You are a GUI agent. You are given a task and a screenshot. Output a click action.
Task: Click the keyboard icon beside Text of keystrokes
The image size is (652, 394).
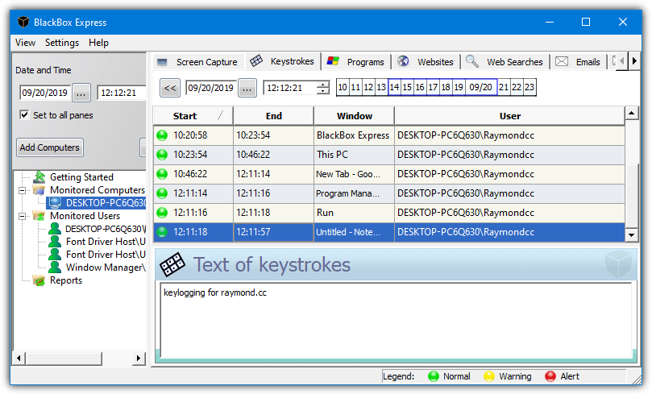[172, 264]
